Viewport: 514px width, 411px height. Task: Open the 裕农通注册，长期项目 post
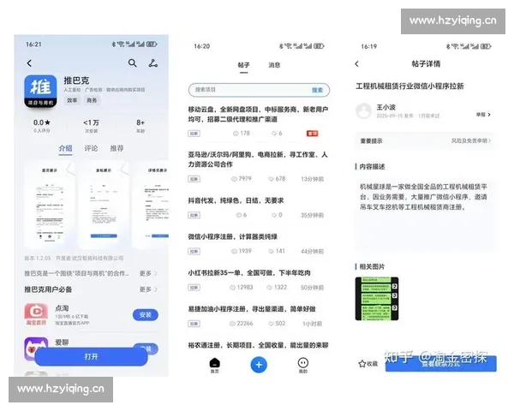click(x=258, y=345)
